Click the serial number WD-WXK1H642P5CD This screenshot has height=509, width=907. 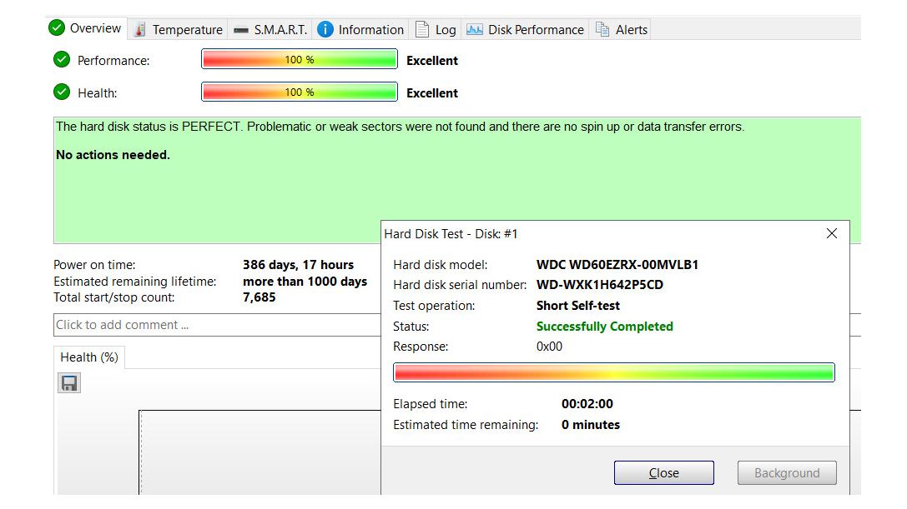coord(599,285)
